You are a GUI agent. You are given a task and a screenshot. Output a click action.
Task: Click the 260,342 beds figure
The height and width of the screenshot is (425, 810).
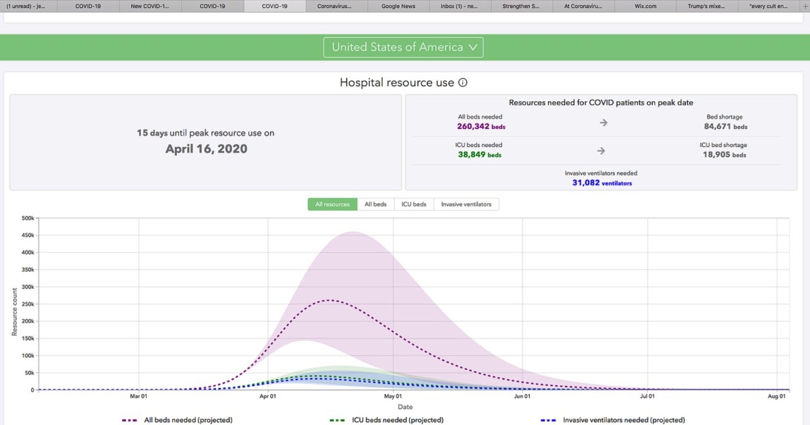481,126
